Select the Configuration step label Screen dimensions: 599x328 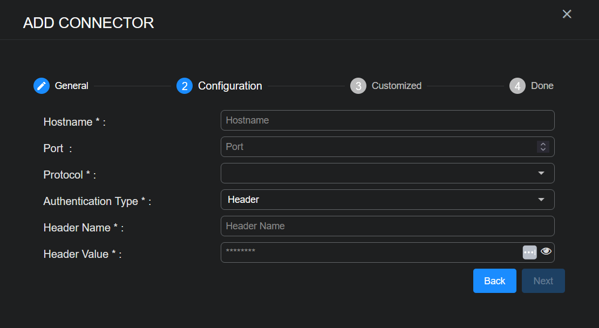click(x=230, y=86)
